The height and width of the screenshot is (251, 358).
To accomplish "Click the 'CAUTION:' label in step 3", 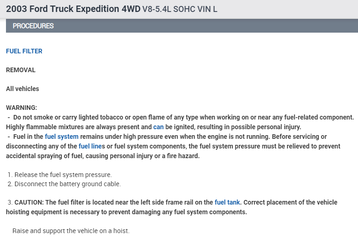I will (x=29, y=202).
